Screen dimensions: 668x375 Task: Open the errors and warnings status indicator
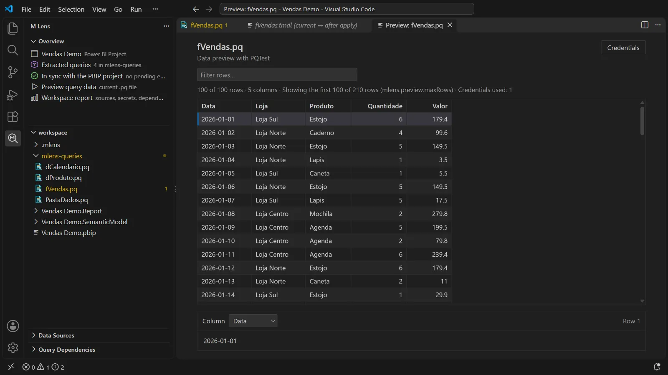(43, 367)
